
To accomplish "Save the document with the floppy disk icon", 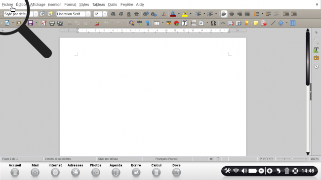I will [31, 23].
